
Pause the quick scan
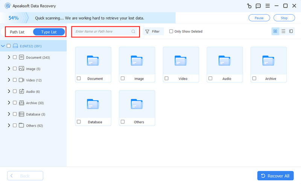coord(259,18)
